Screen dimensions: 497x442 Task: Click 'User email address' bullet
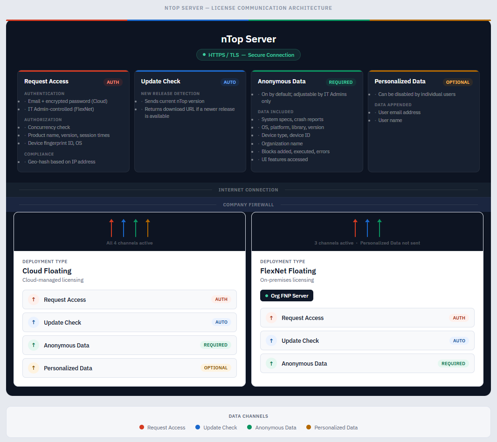(399, 112)
